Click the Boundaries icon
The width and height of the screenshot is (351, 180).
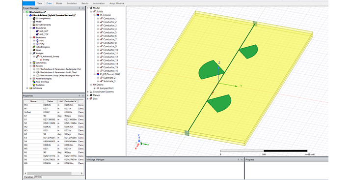[34, 28]
